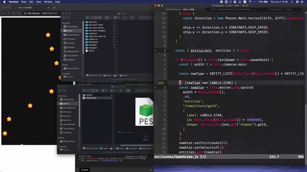Open the action gear menu in lower Finder
This screenshot has height=172, width=307.
(112, 91)
